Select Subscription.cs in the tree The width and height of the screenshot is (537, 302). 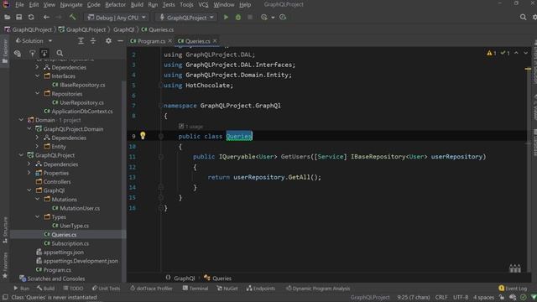point(66,243)
